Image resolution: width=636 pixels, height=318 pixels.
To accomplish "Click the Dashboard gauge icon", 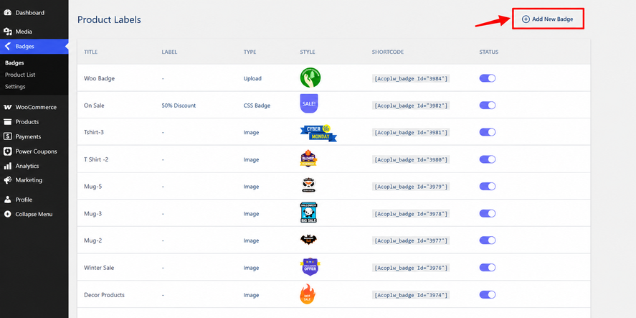I will 7,13.
